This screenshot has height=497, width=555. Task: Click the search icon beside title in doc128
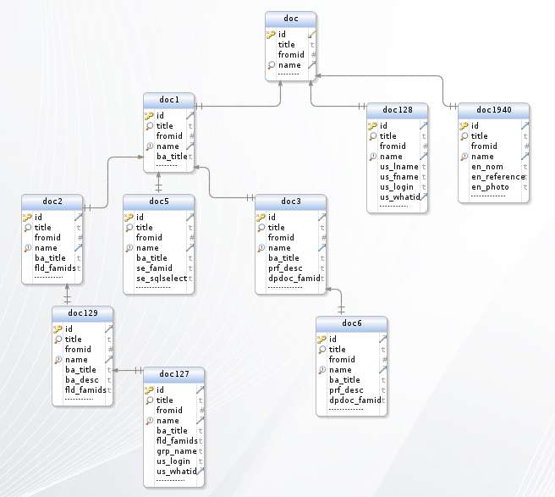pos(373,136)
